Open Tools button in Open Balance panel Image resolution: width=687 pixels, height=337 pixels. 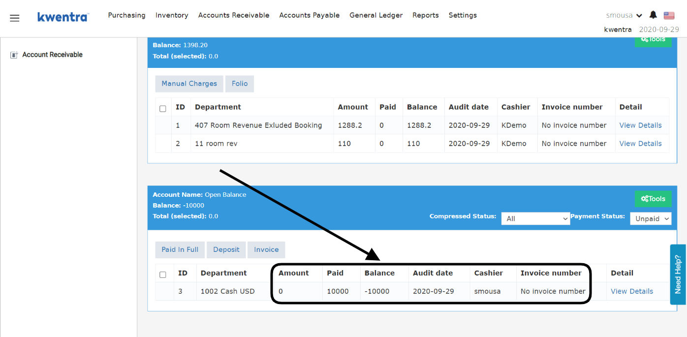point(653,199)
